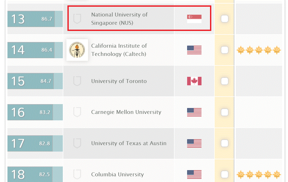Click the shield icon next to Carnegie Mellon
The height and width of the screenshot is (182, 288).
77,112
